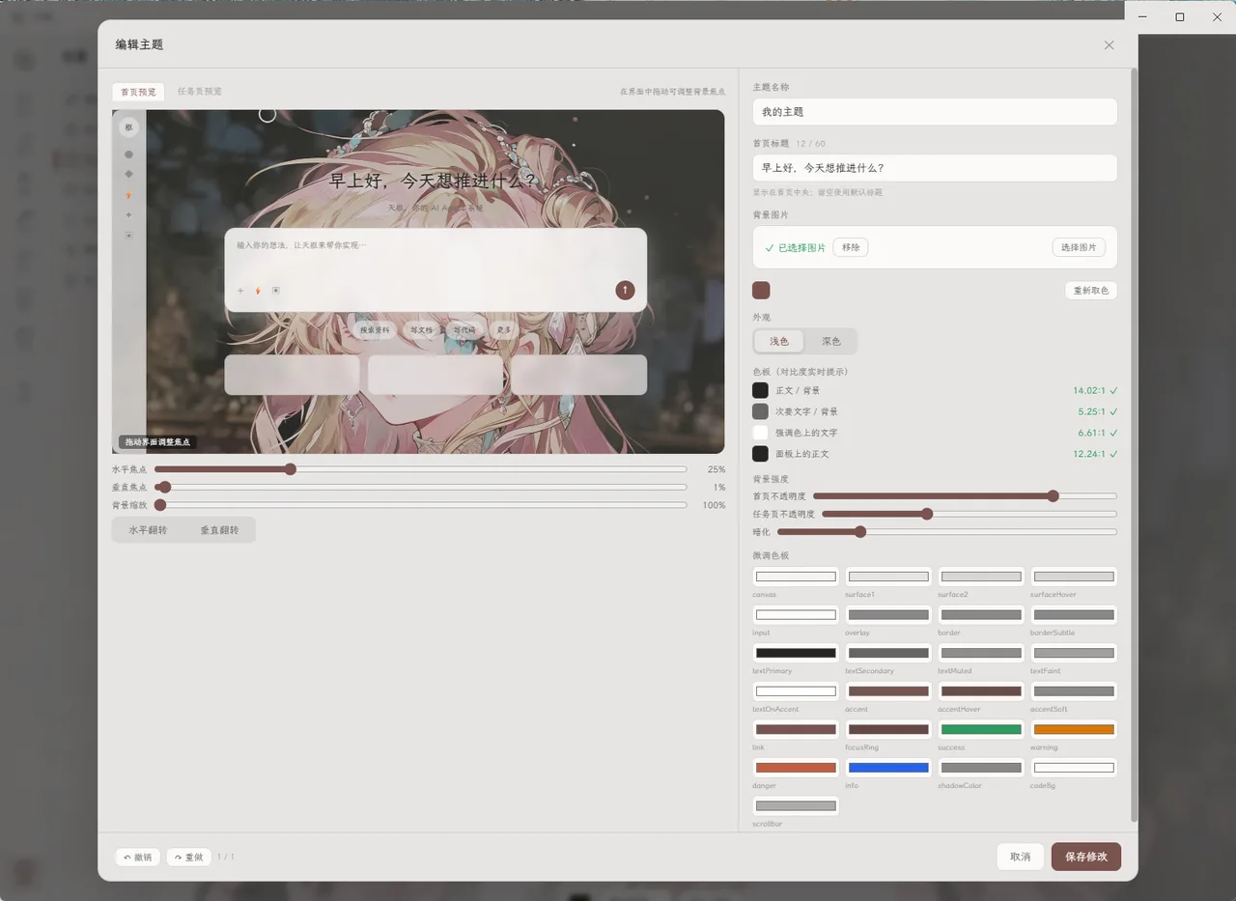Open the overlay color swatch

tap(888, 615)
